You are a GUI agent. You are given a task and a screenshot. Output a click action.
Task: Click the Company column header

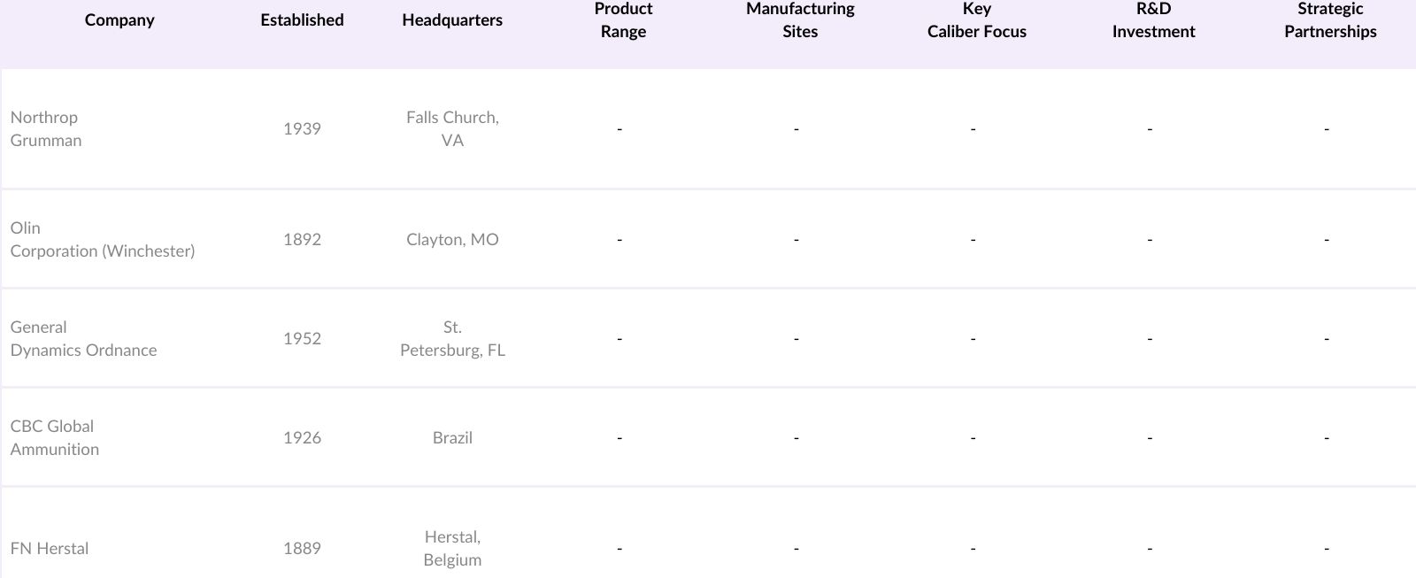point(119,20)
